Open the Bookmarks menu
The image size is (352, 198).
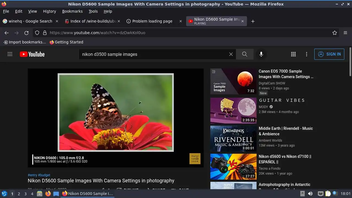[72, 11]
